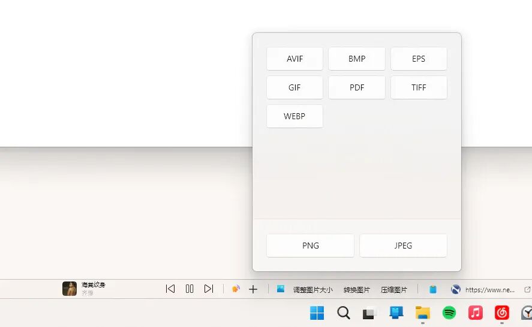Click the song title 海棠纹身
The height and width of the screenshot is (327, 532).
(x=94, y=284)
